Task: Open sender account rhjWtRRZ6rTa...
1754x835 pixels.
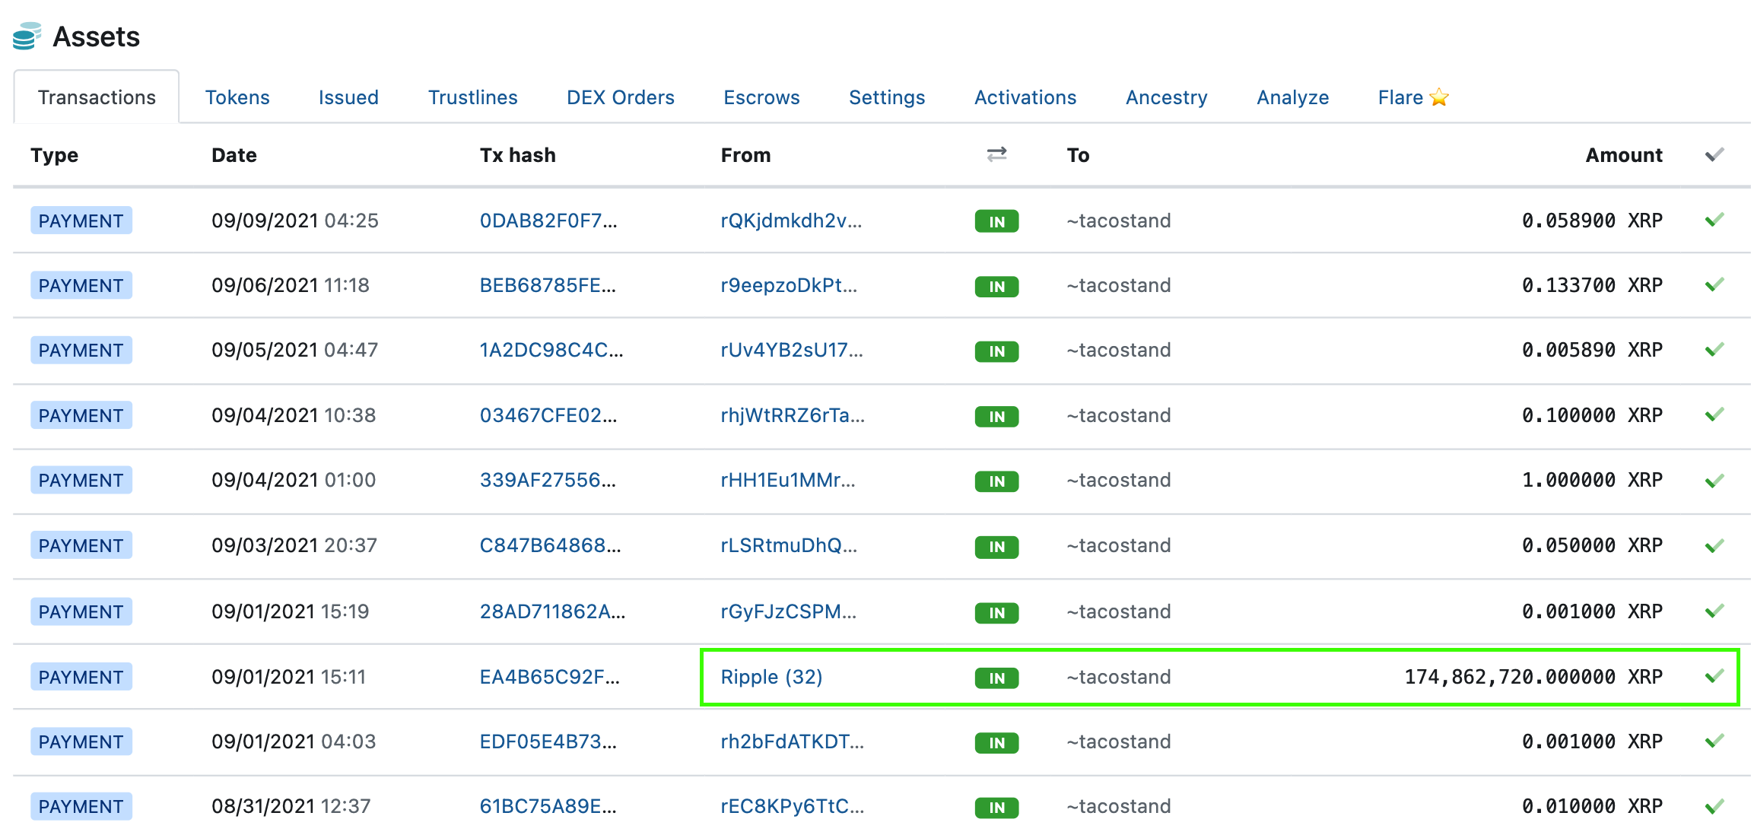Action: [x=793, y=415]
